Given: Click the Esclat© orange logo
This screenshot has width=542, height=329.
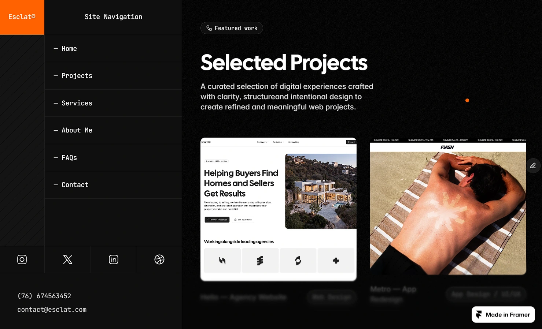Looking at the screenshot, I should [x=22, y=17].
